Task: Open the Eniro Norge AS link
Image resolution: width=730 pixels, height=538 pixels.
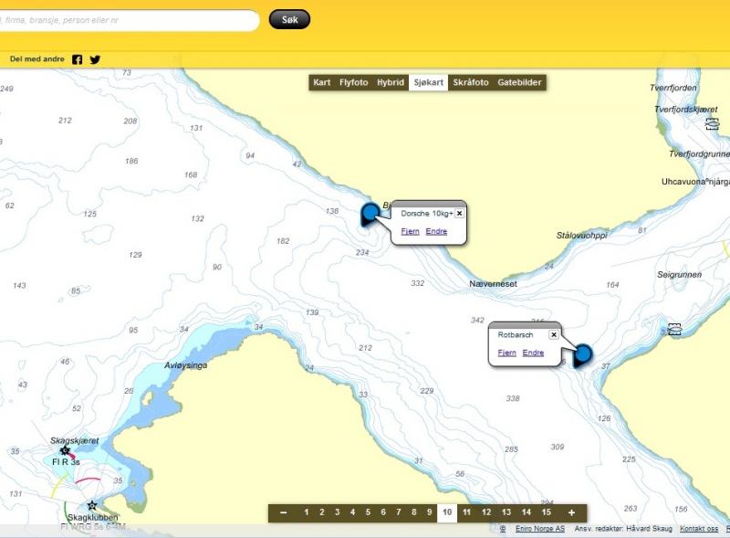Action: [538, 529]
